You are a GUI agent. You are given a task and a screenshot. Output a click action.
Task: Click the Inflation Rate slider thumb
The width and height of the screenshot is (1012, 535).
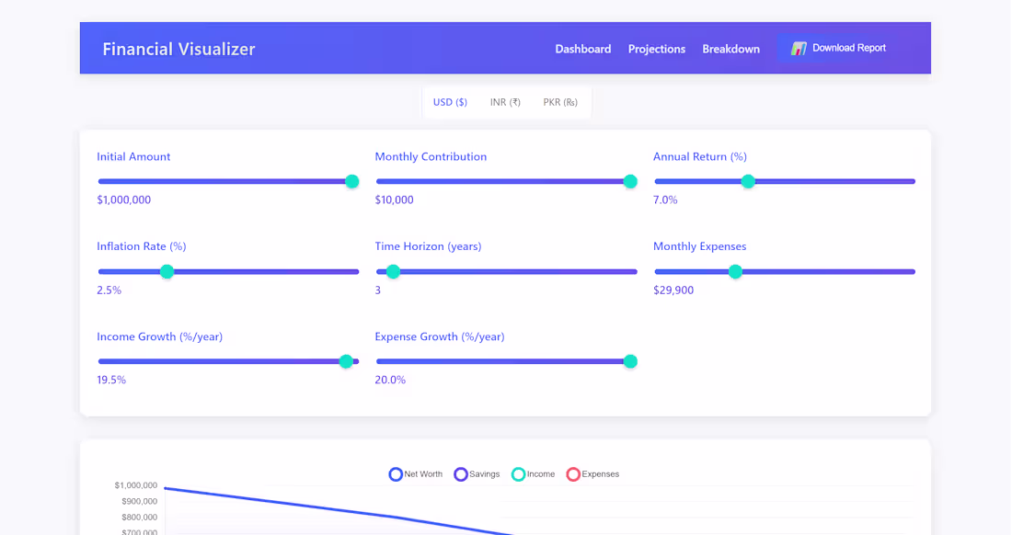coord(167,271)
